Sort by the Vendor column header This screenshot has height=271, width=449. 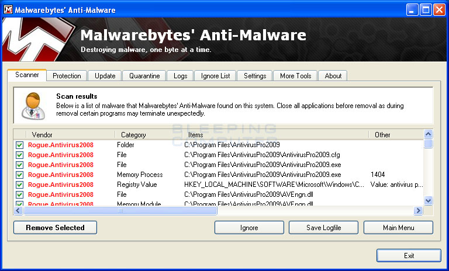coord(70,135)
